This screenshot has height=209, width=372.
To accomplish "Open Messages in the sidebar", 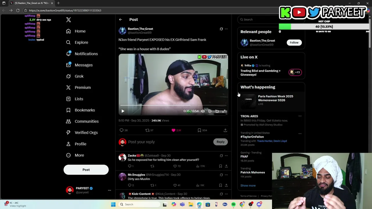I will 79,65.
